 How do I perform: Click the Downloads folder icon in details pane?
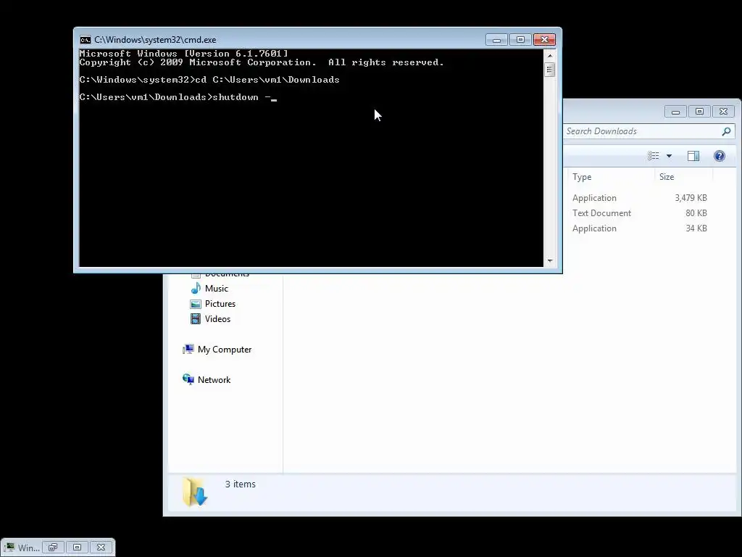[x=195, y=492]
